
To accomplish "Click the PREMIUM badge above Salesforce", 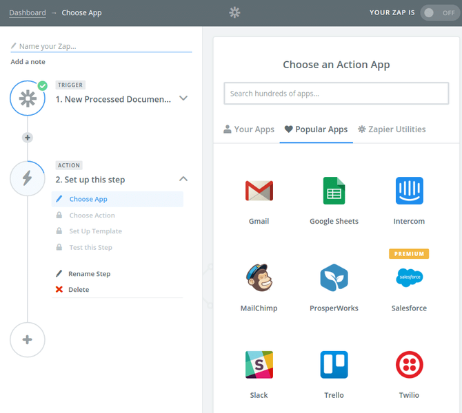I will 409,253.
